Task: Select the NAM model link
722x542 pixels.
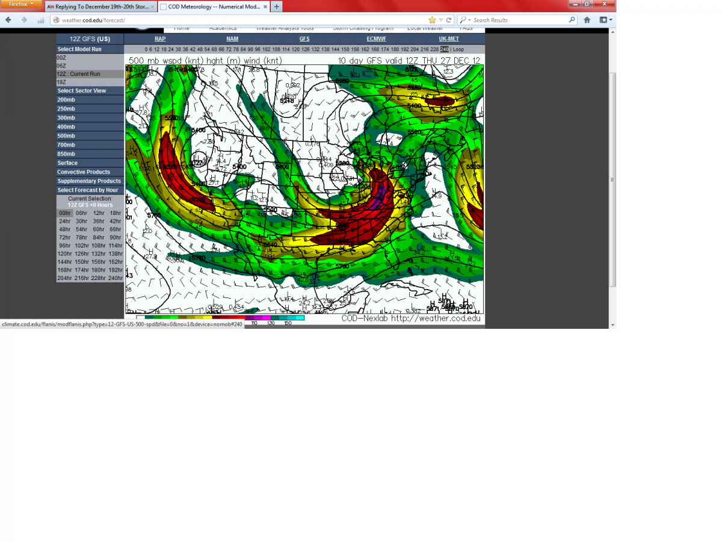Action: click(232, 39)
